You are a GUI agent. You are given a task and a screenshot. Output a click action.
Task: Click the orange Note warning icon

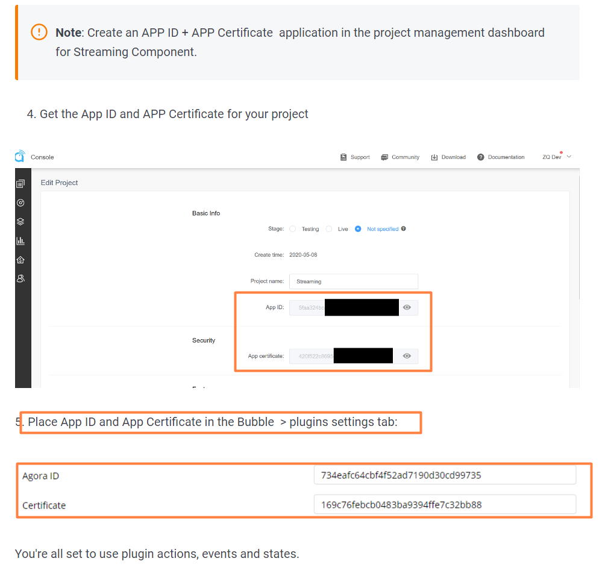39,32
